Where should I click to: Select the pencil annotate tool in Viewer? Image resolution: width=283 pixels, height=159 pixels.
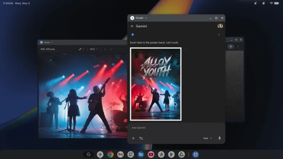(x=80, y=49)
